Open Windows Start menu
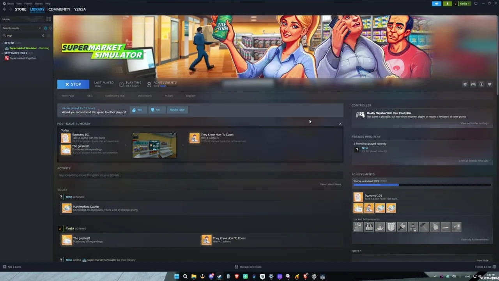Image resolution: width=499 pixels, height=281 pixels. click(x=177, y=277)
